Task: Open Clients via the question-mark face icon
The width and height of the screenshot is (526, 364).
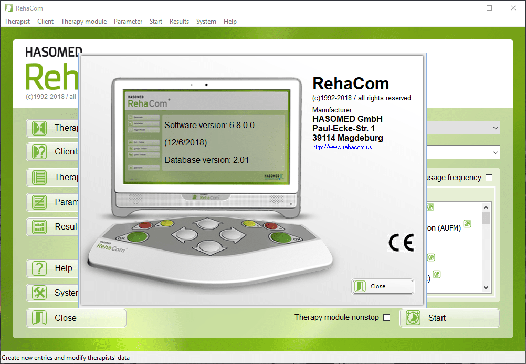Action: pyautogui.click(x=39, y=152)
